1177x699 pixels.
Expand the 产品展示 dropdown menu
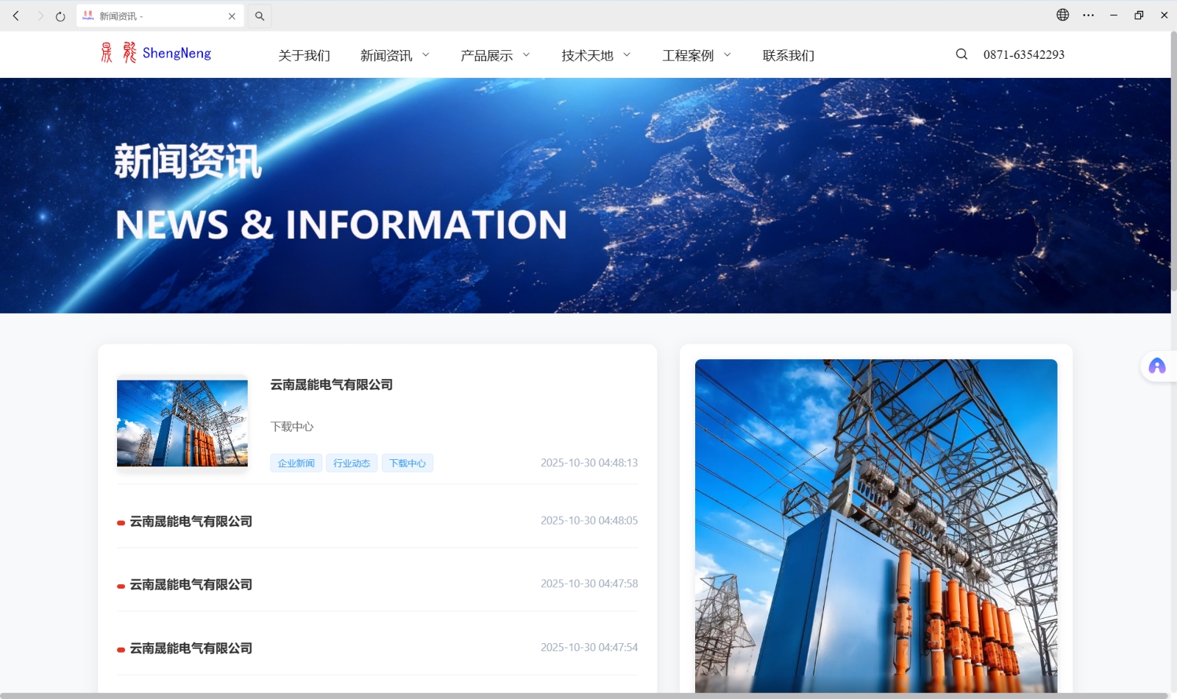click(x=526, y=55)
